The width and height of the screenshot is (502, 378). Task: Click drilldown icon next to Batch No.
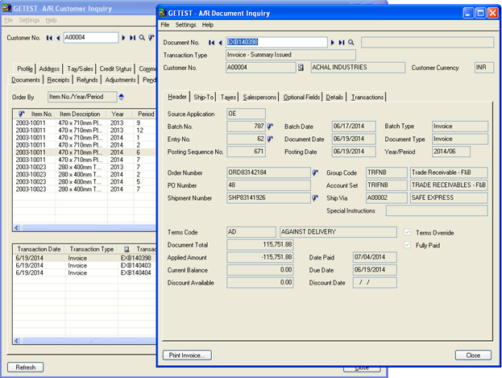[271, 126]
